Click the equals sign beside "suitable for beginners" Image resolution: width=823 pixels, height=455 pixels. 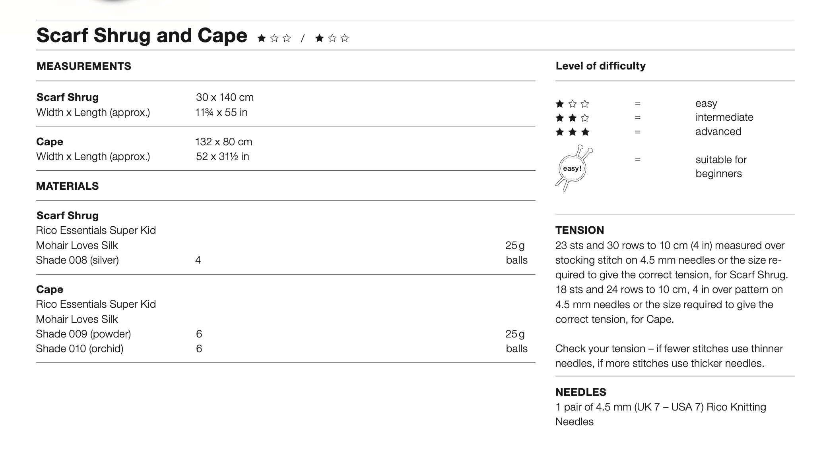pyautogui.click(x=638, y=160)
